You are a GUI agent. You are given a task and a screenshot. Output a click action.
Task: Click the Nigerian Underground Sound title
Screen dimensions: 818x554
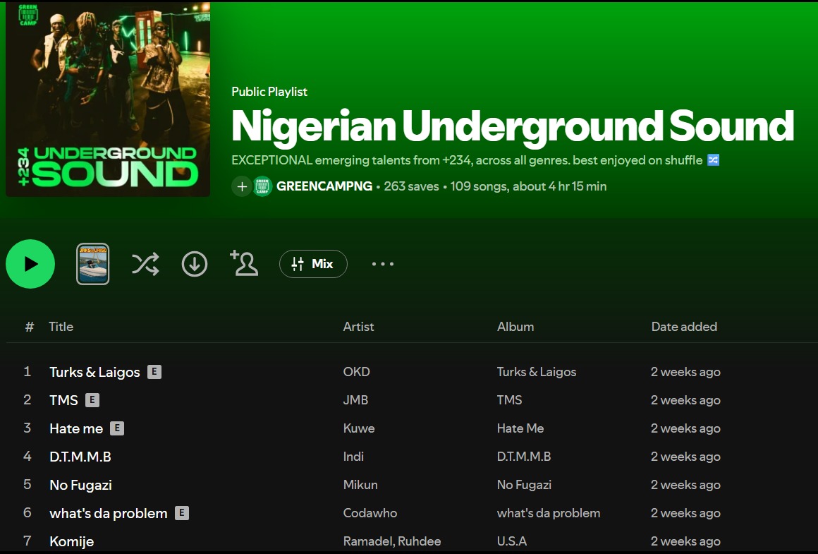512,126
